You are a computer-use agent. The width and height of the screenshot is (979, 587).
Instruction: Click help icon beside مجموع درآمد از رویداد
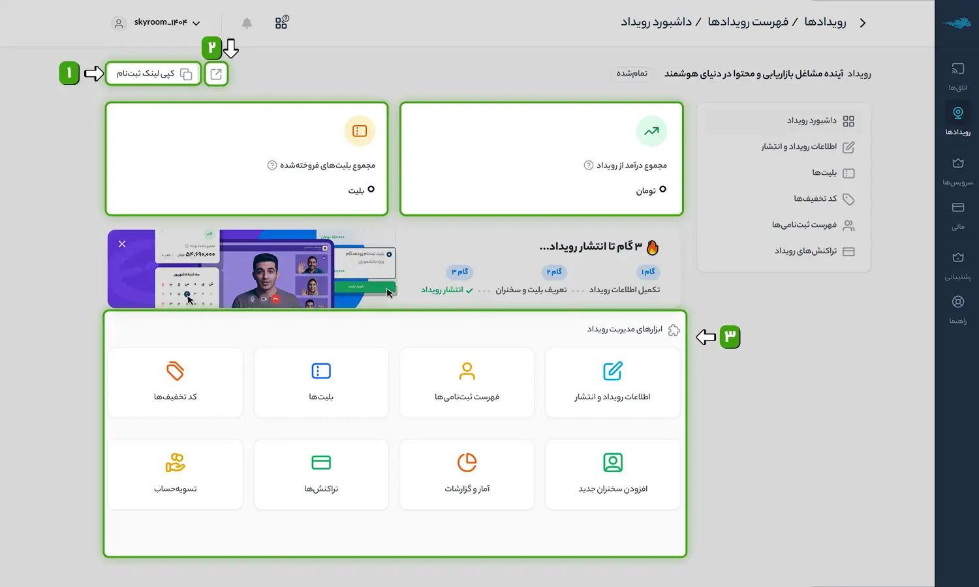(x=588, y=166)
